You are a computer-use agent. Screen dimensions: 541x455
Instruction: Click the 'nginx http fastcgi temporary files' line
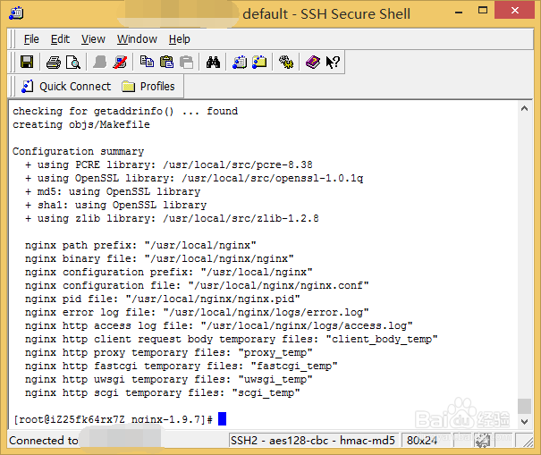click(182, 366)
